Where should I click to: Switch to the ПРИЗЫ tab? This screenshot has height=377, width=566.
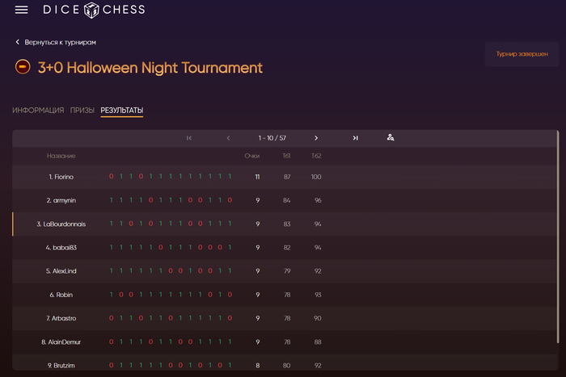tap(82, 110)
